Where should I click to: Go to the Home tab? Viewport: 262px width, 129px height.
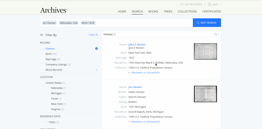[x=122, y=12]
